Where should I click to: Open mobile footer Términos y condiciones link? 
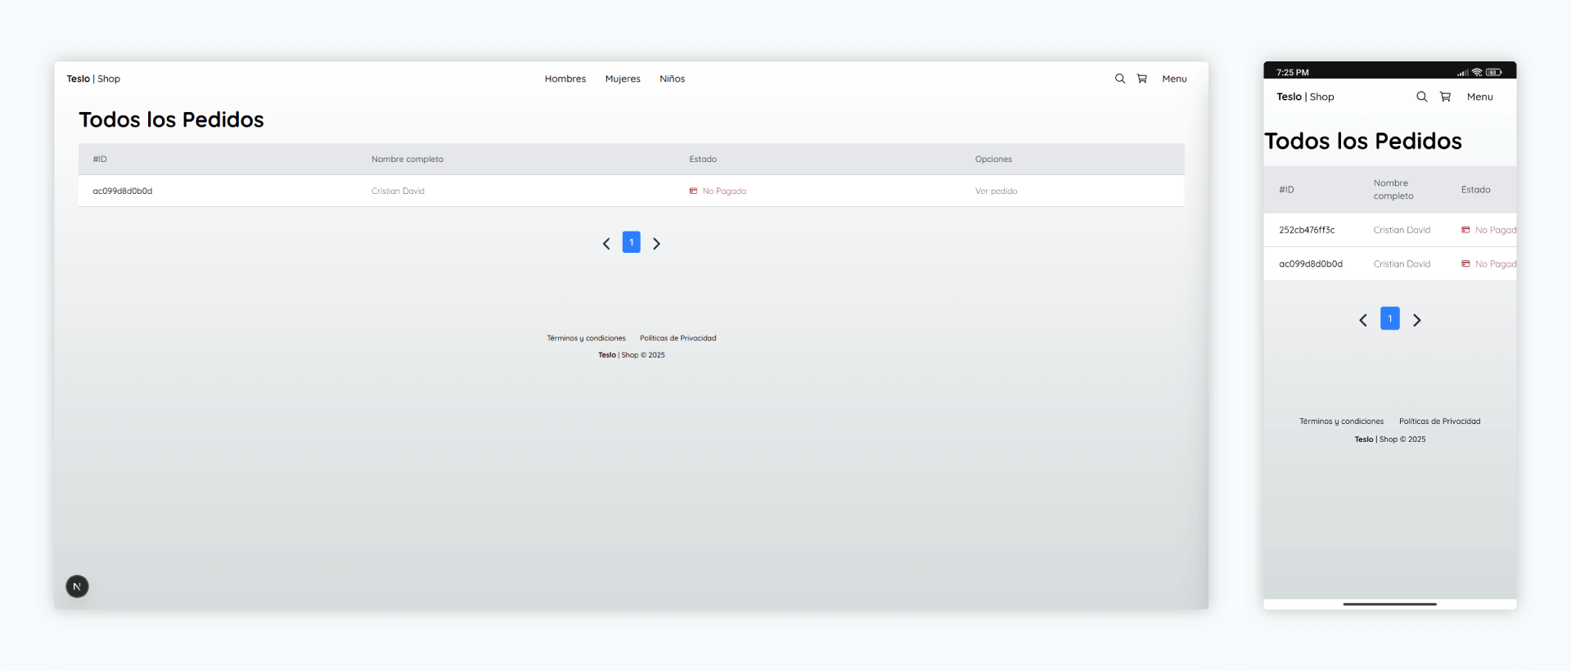click(x=1341, y=421)
